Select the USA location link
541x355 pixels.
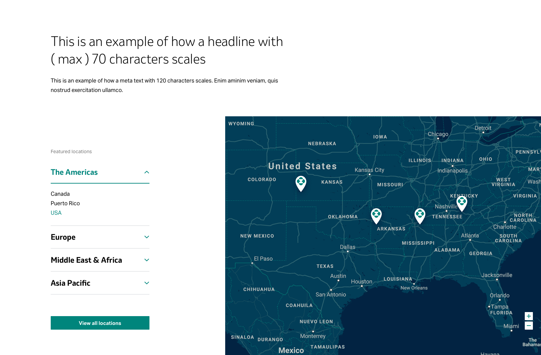56,213
